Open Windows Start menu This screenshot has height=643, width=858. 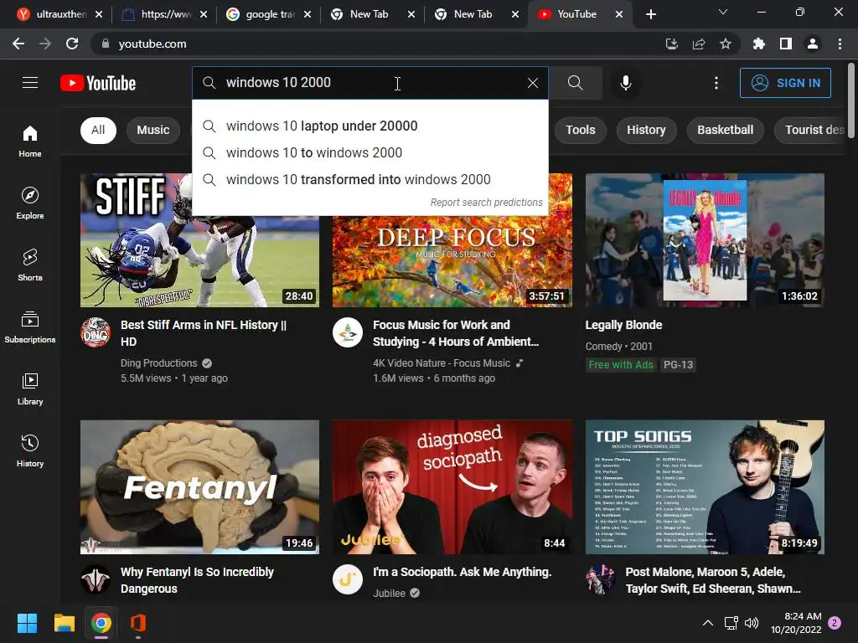point(27,623)
